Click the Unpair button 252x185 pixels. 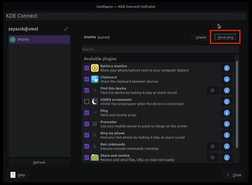201,37
